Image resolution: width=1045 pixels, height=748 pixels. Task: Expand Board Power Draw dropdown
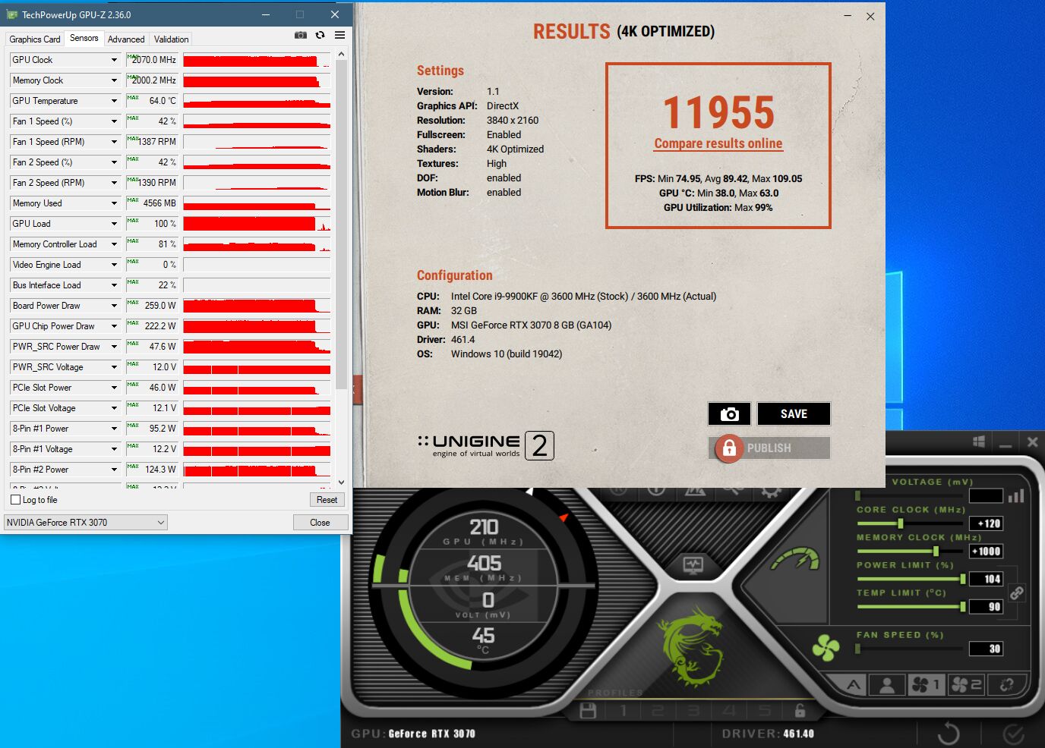114,306
